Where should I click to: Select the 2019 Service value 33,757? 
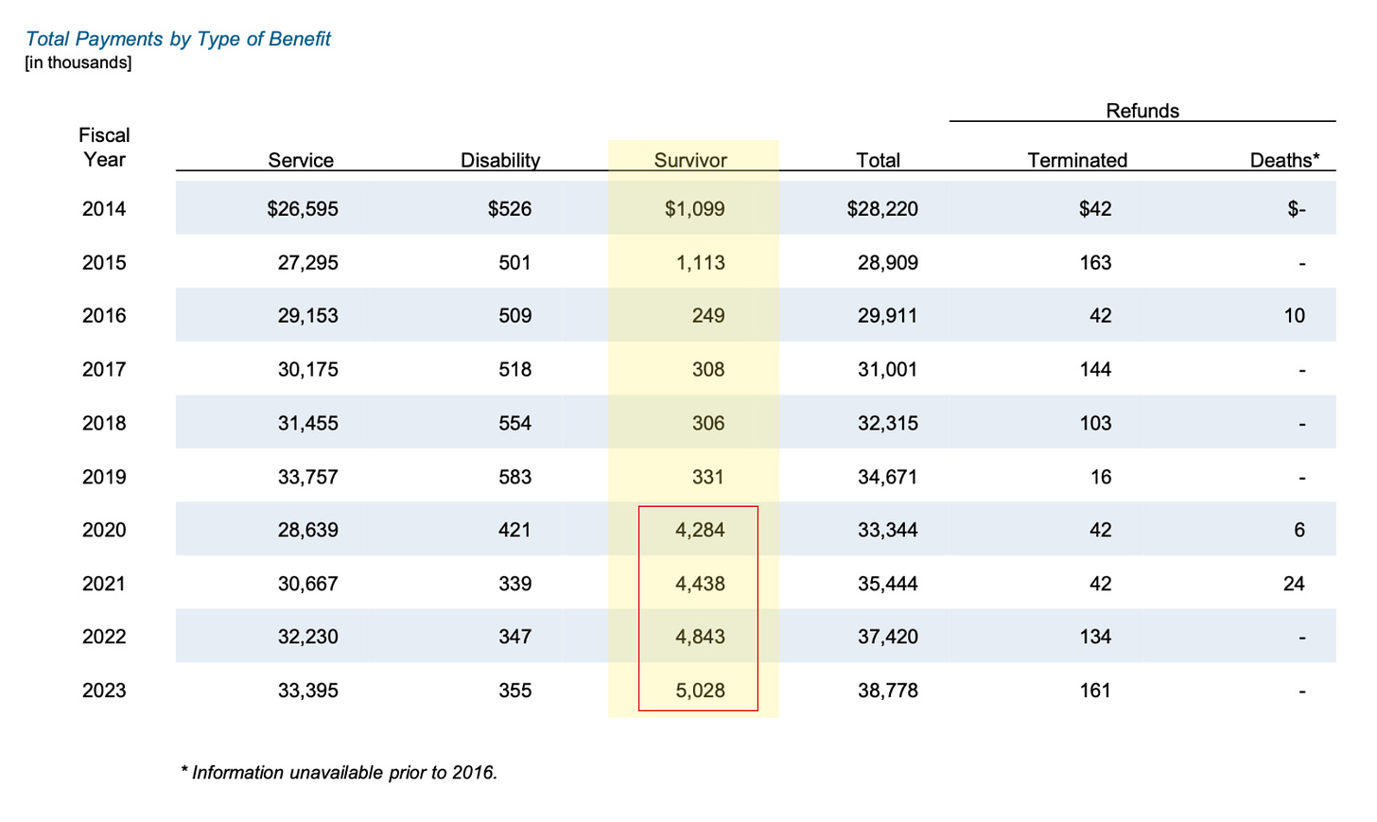(307, 477)
